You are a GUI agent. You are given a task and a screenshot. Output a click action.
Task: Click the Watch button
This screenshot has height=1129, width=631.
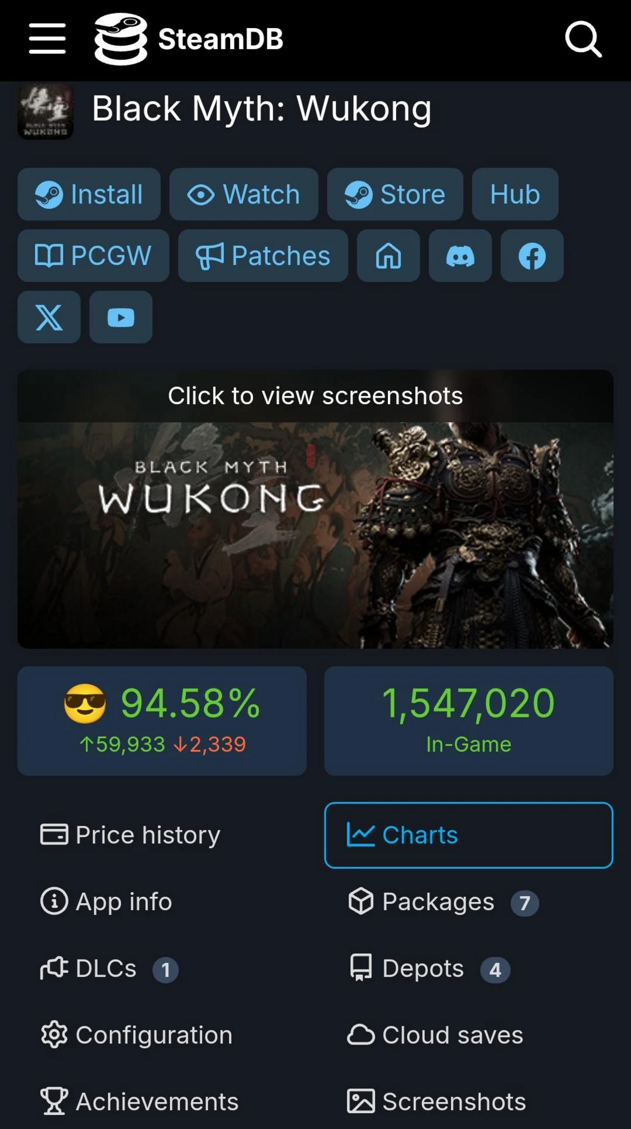click(x=244, y=194)
